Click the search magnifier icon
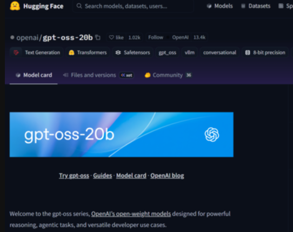This screenshot has height=232, width=293. [x=79, y=6]
